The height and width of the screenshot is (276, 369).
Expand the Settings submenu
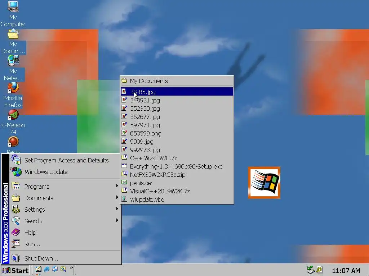coord(65,210)
